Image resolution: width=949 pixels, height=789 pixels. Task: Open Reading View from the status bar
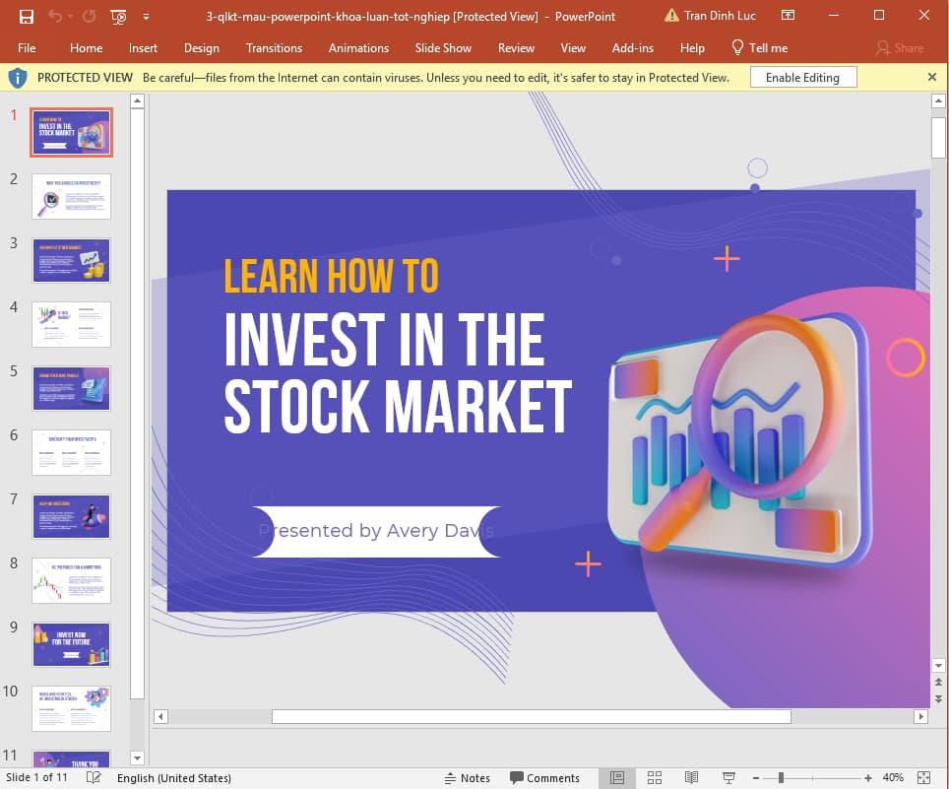[690, 777]
